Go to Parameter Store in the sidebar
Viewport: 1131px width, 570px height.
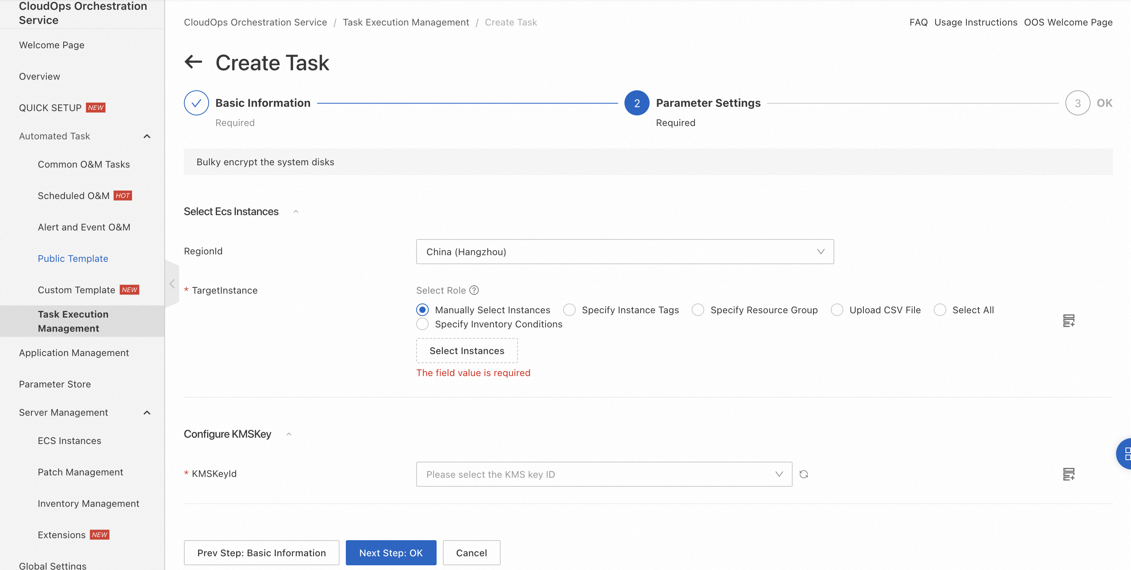pos(55,384)
